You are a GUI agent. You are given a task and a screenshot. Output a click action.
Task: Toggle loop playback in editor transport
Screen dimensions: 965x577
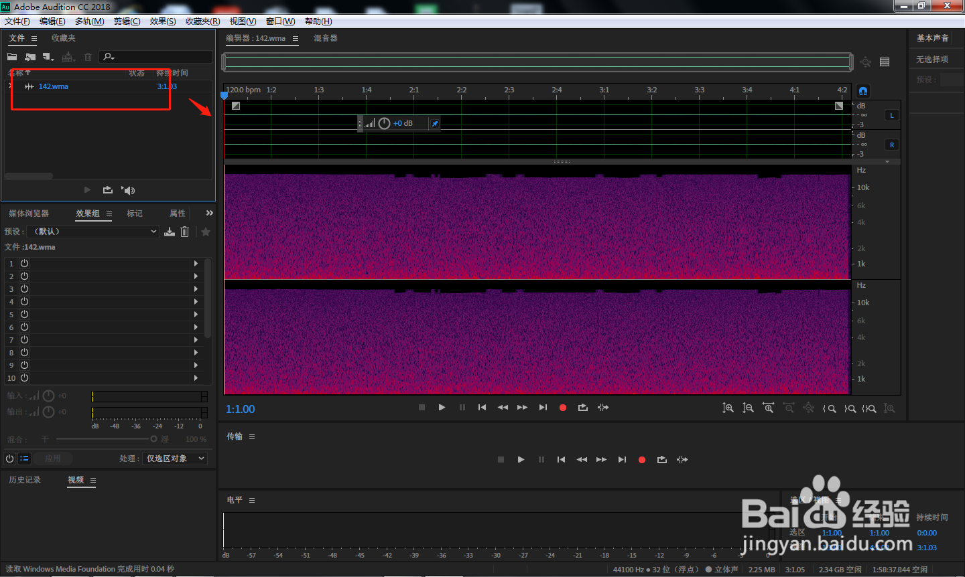point(583,407)
